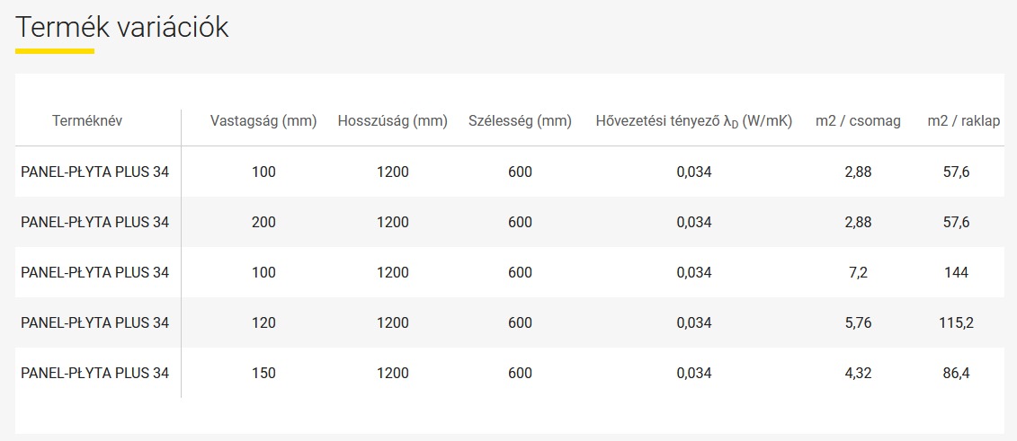Click the 4,32 m2 per package cell

pos(858,373)
